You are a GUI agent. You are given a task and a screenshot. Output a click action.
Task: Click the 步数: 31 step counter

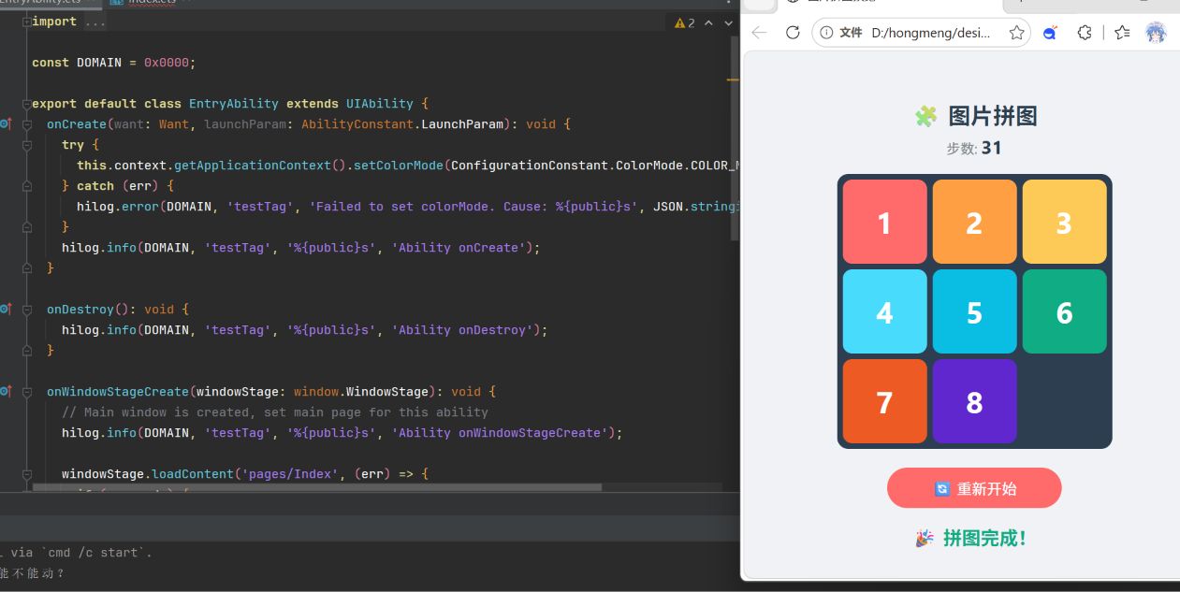tap(974, 148)
